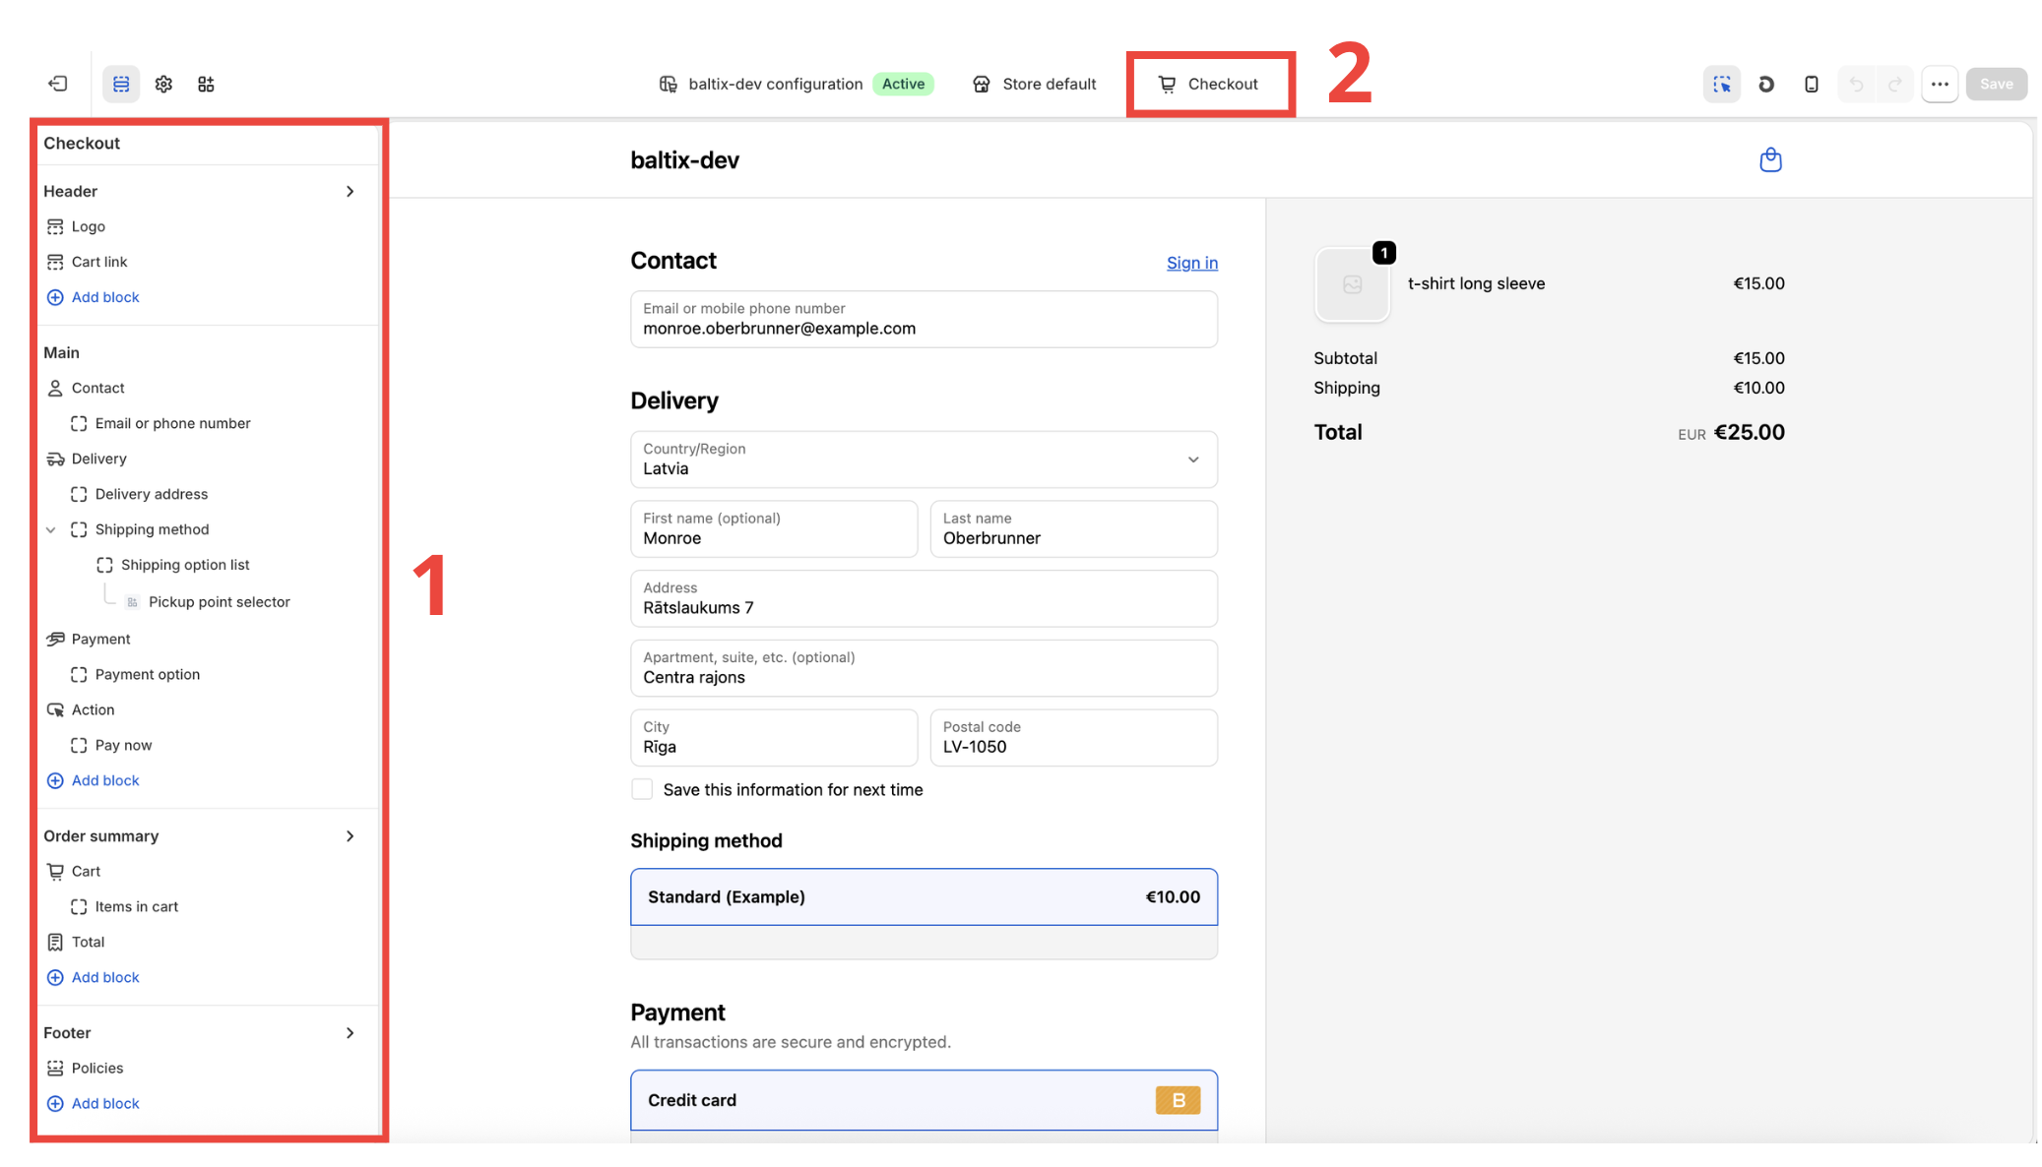Open the three-dots more menu
2042x1167 pixels.
coord(1940,84)
